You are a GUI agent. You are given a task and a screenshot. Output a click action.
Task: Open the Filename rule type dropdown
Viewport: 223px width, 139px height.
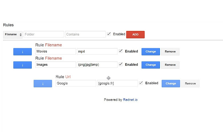pos(13,34)
